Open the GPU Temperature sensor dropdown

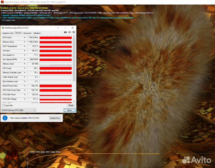[25, 46]
